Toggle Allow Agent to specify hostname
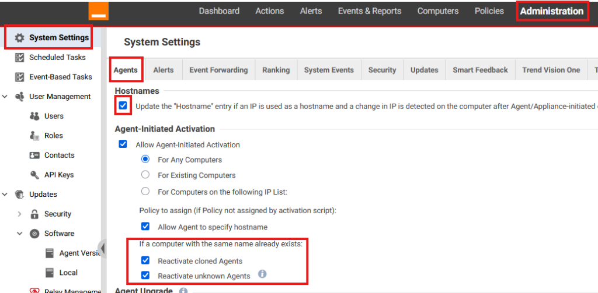The width and height of the screenshot is (598, 293). [x=146, y=227]
